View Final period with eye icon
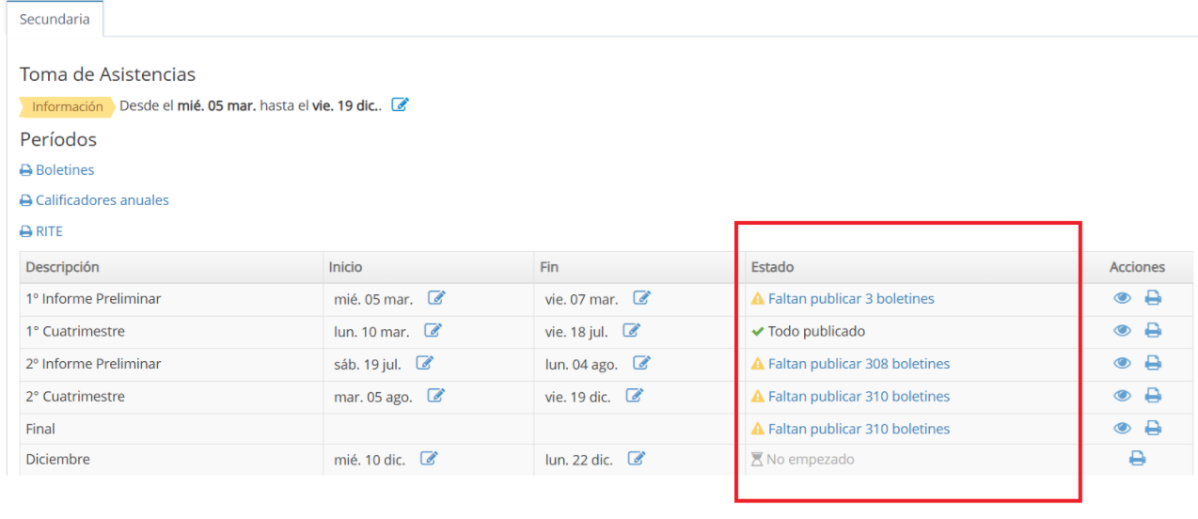 coord(1122,429)
